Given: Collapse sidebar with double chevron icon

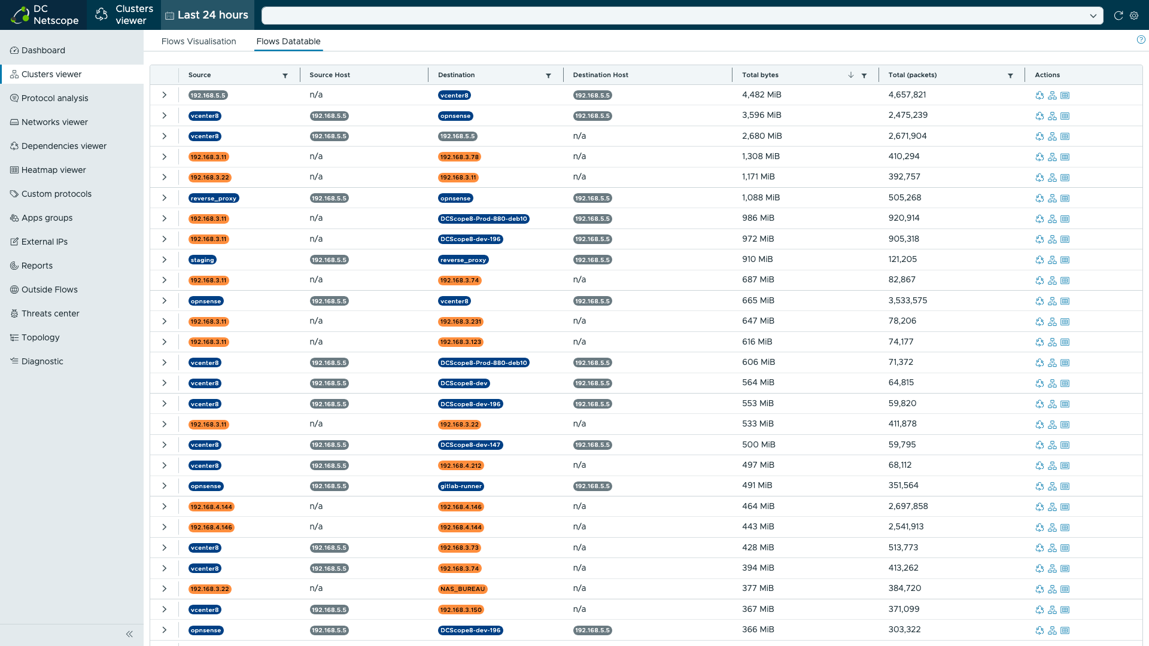Looking at the screenshot, I should [x=129, y=634].
